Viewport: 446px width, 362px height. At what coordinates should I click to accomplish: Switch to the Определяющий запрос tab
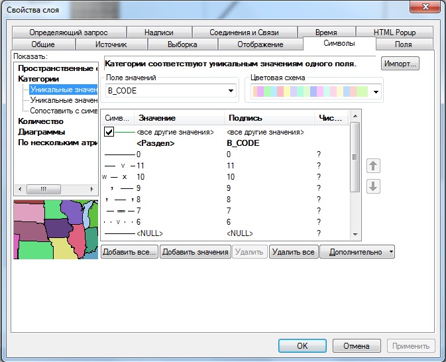pos(68,32)
